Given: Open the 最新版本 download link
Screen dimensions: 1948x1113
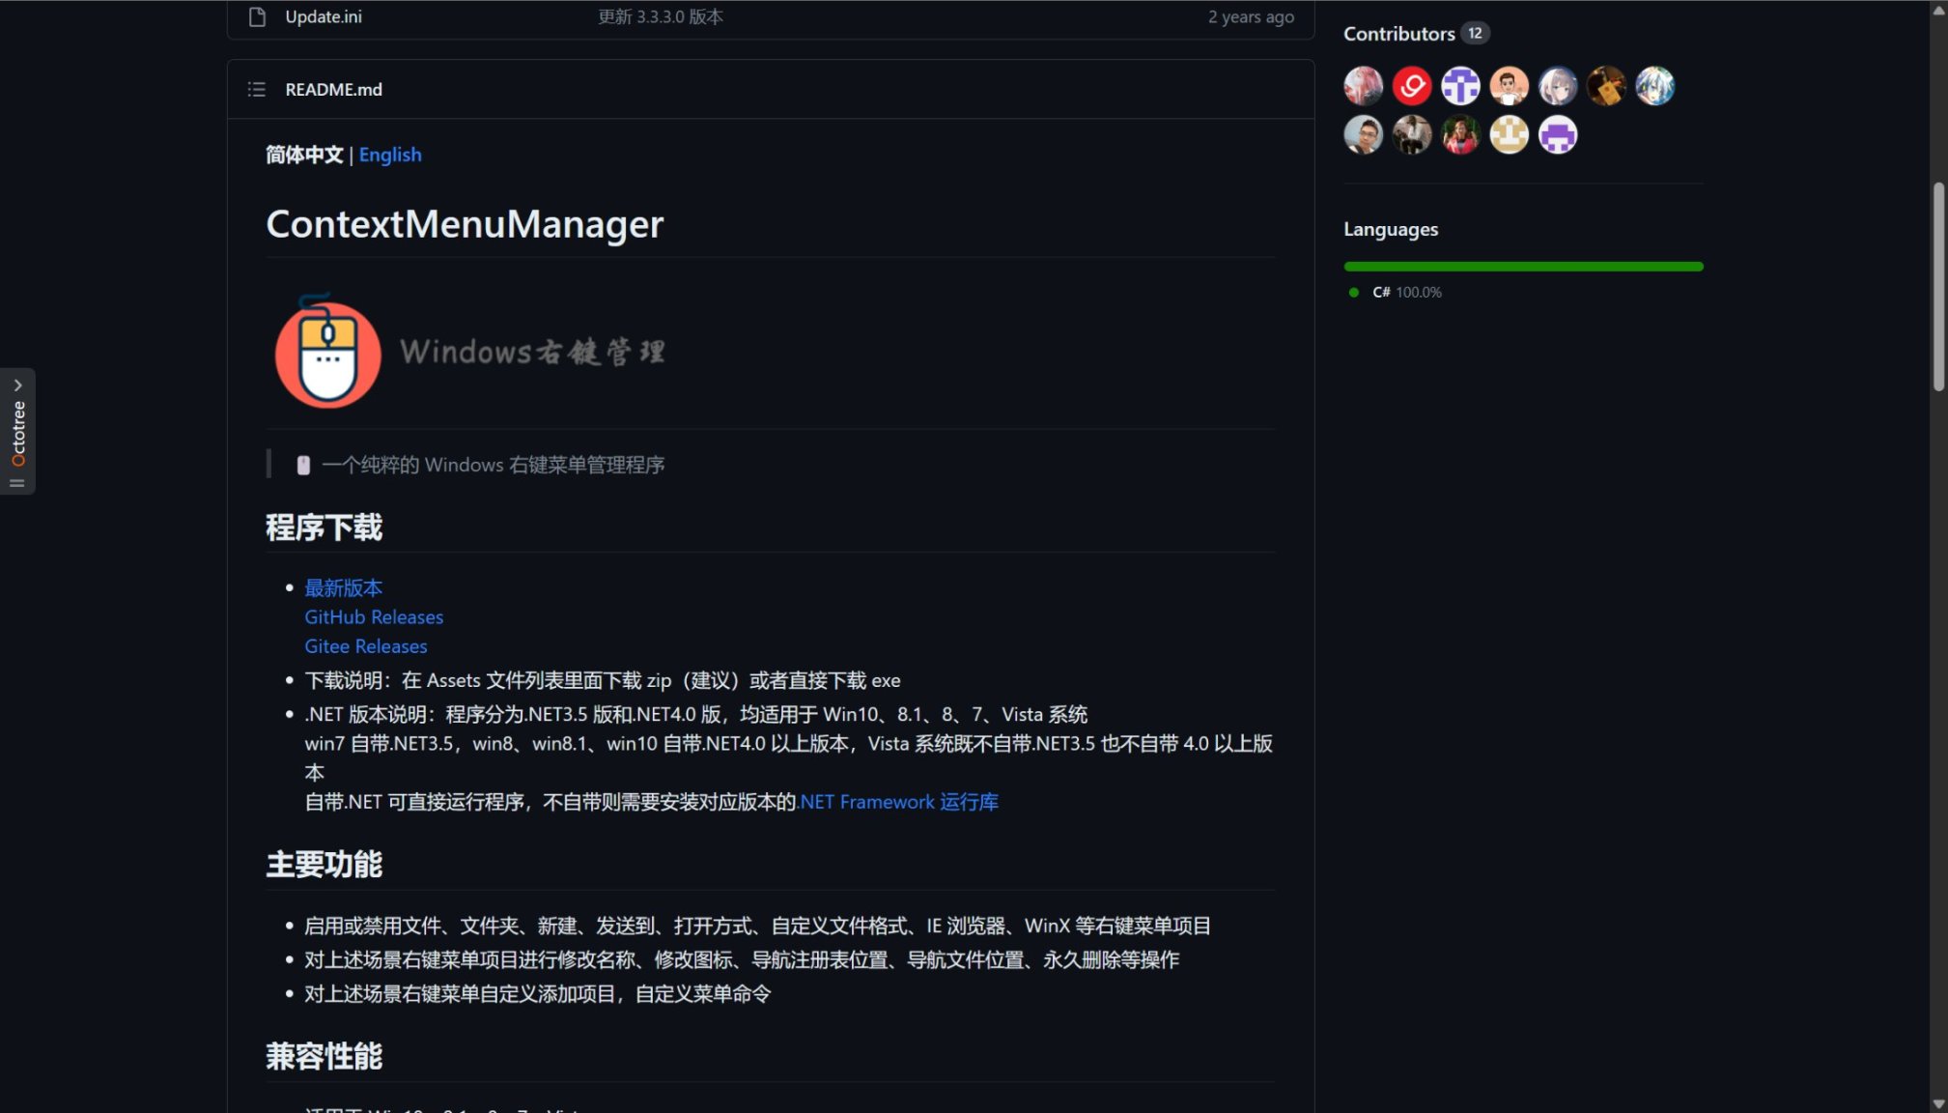Looking at the screenshot, I should pos(343,587).
